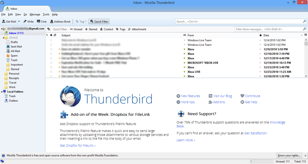Viewport: 308px width, 164px height.
Task: Open the tab list dropdown arrow
Action: point(306,9)
